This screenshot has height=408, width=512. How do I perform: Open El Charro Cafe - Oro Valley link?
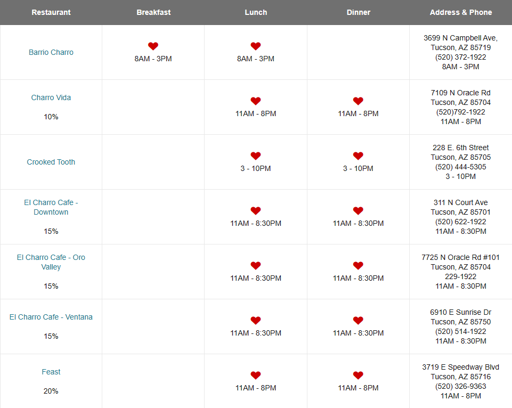click(x=51, y=262)
